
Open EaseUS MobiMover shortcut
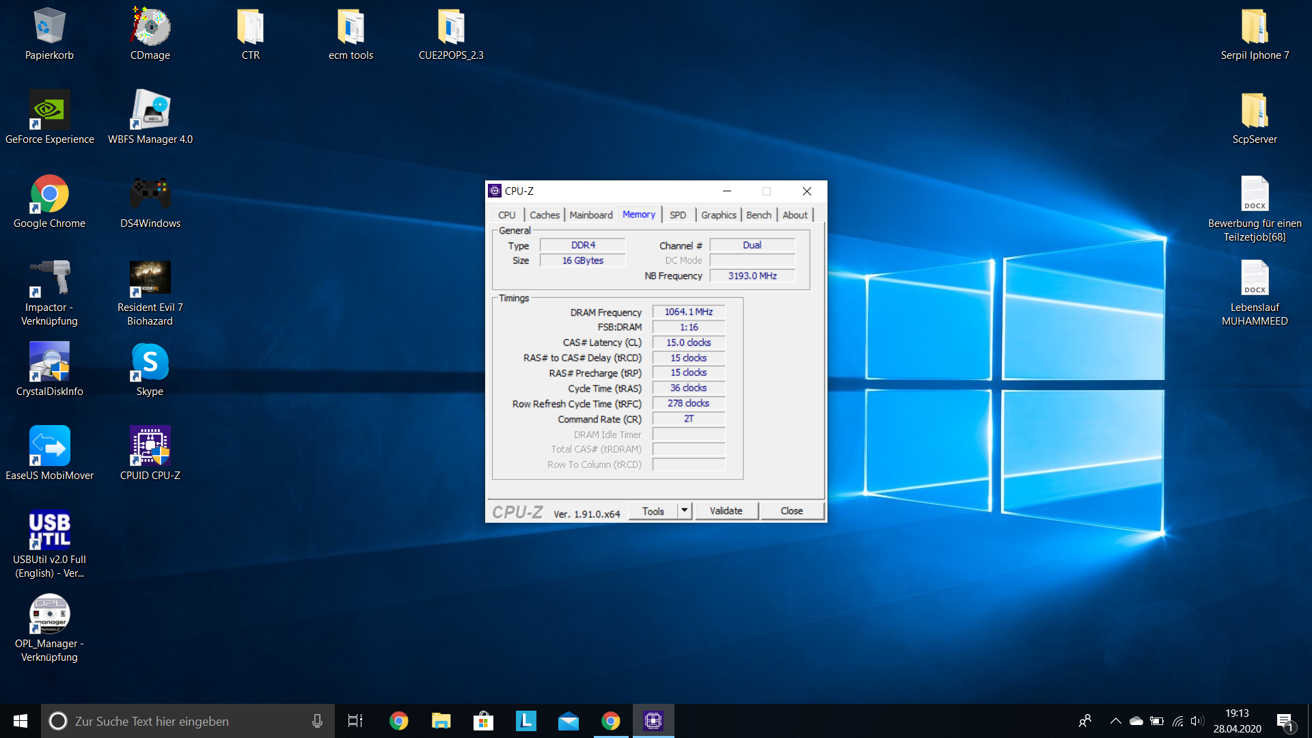tap(49, 446)
